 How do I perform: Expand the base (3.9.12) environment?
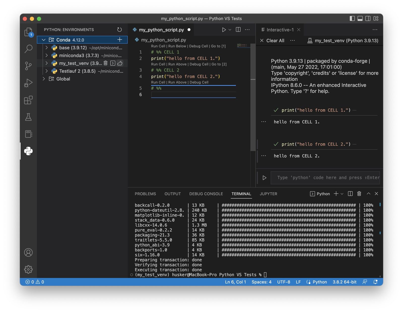(x=46, y=48)
